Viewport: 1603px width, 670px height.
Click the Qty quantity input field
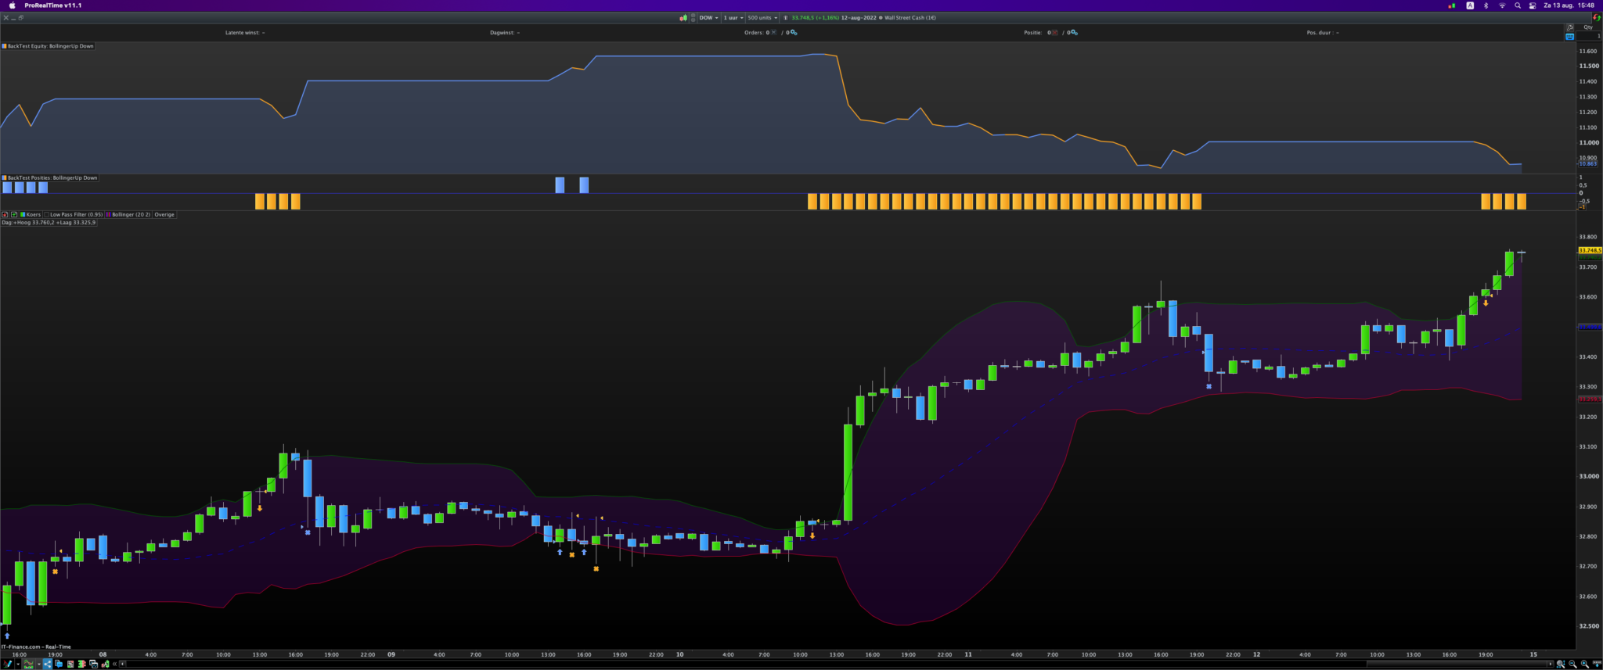pos(1589,36)
